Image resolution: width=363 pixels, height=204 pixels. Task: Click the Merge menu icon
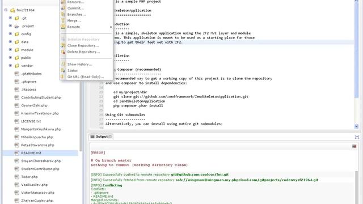click(x=63, y=20)
